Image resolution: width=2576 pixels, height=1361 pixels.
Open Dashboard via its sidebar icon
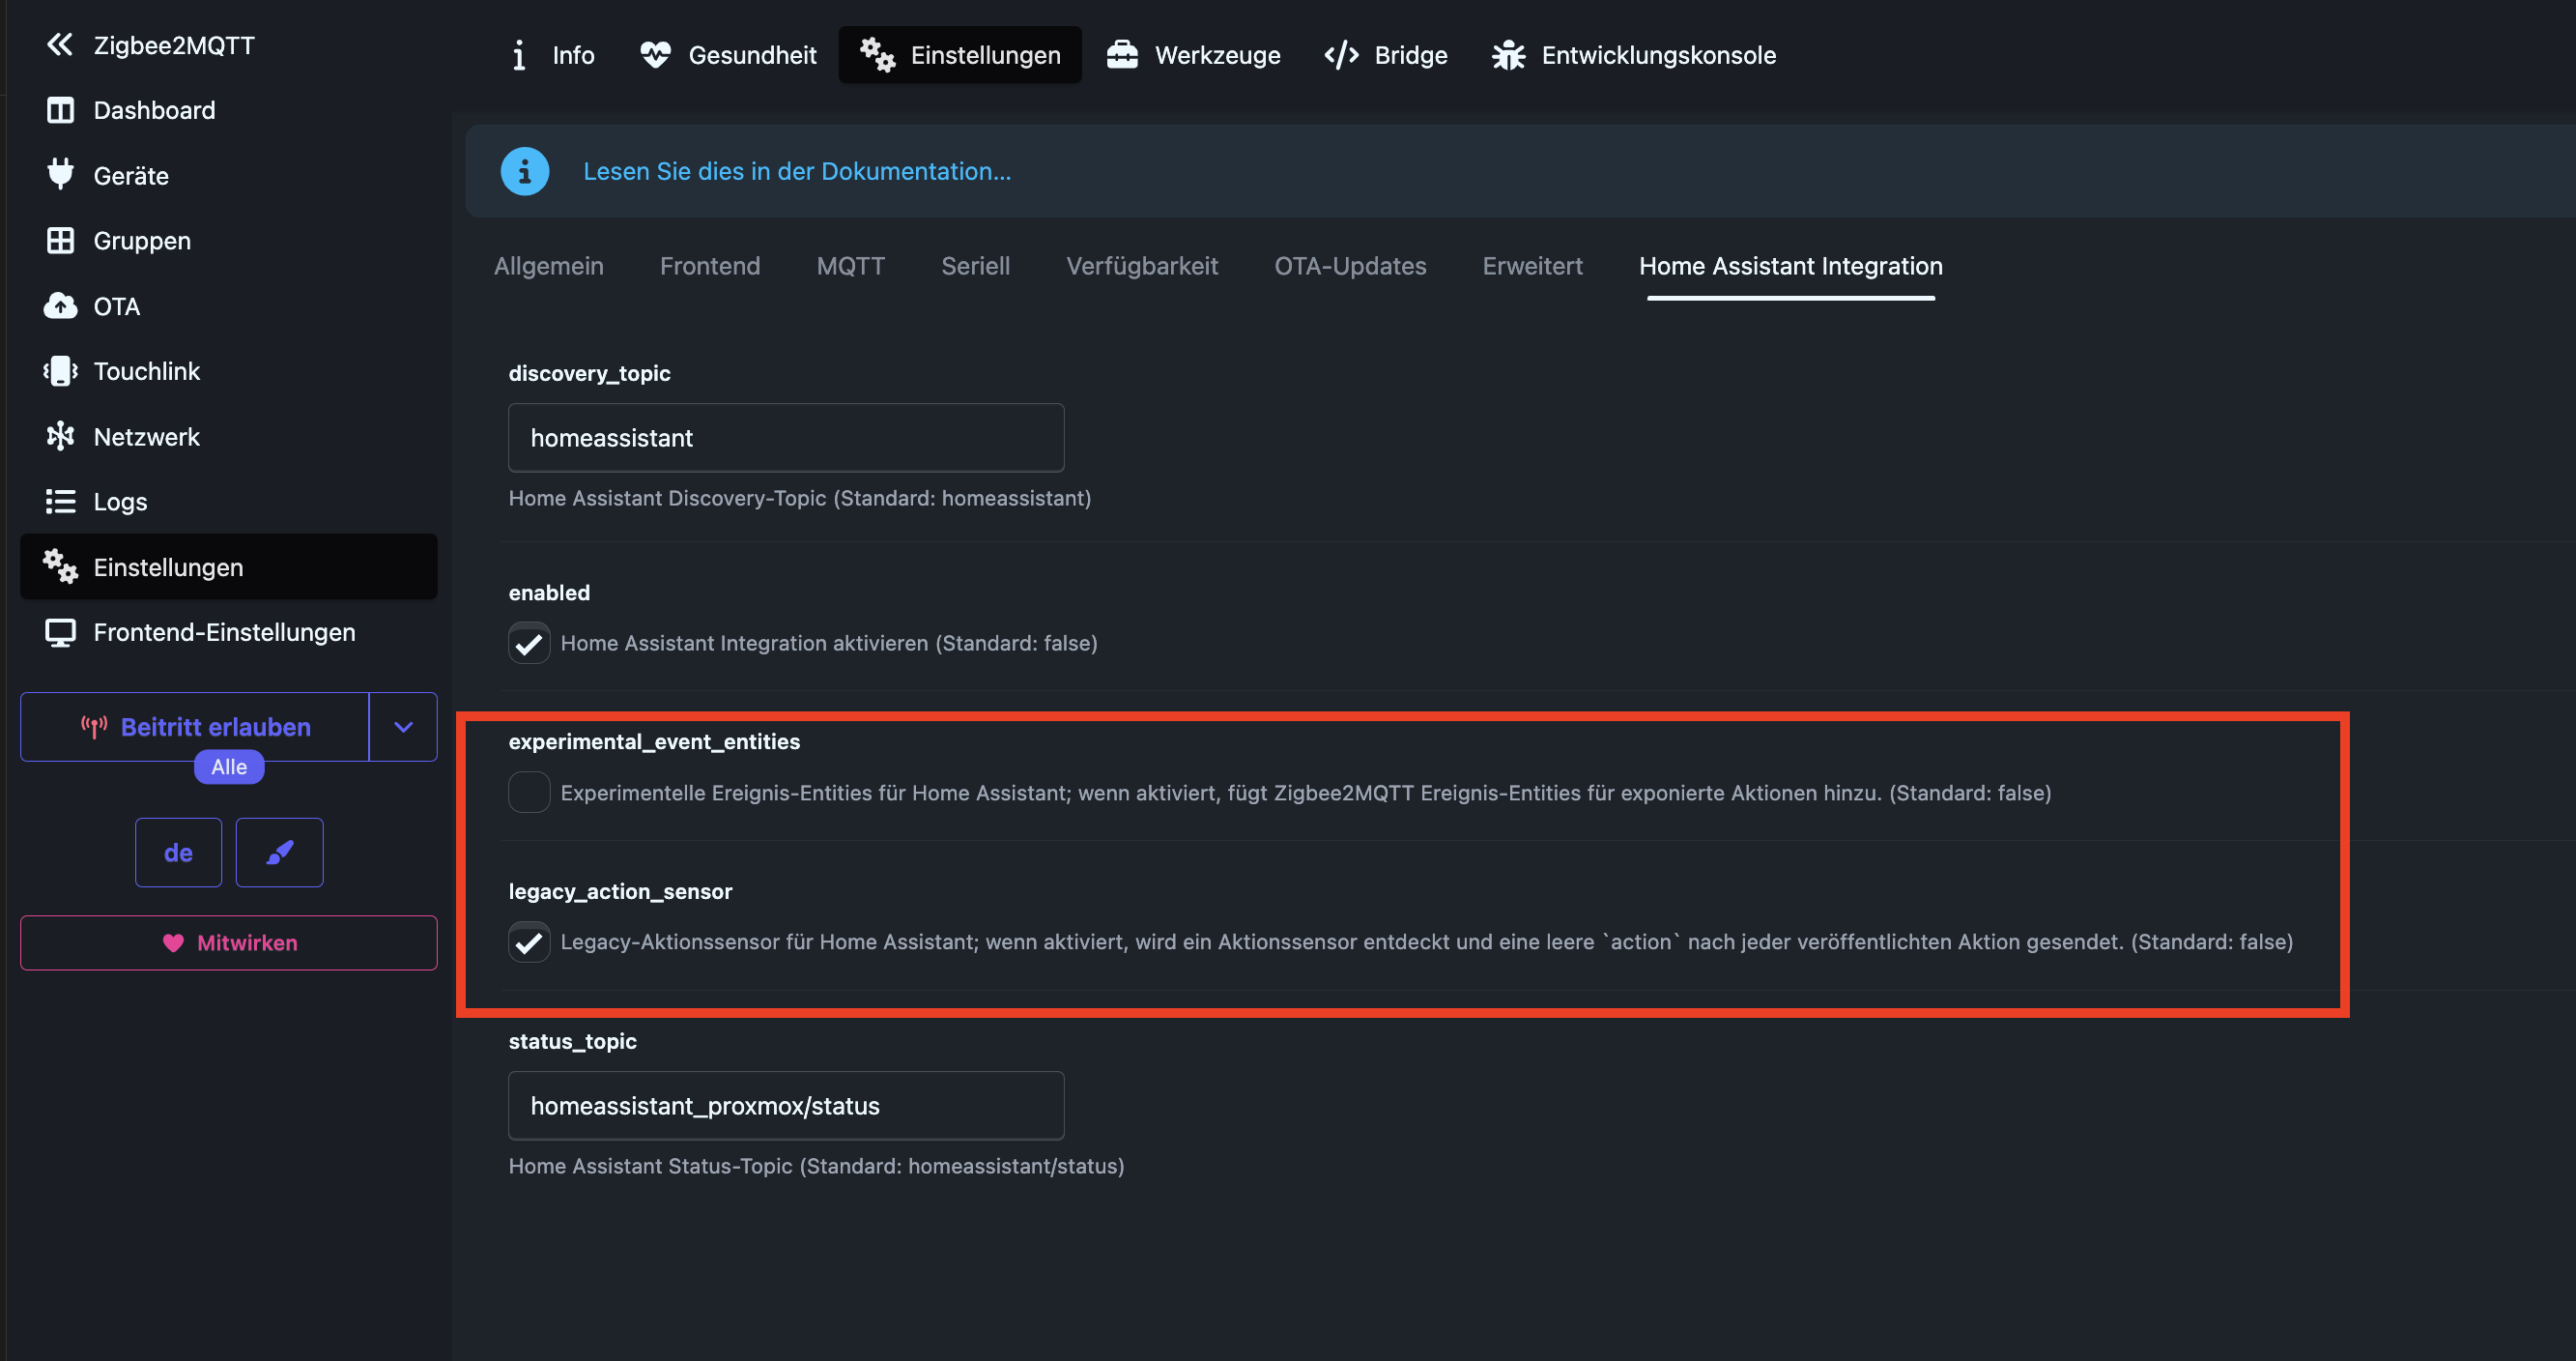pos(60,110)
